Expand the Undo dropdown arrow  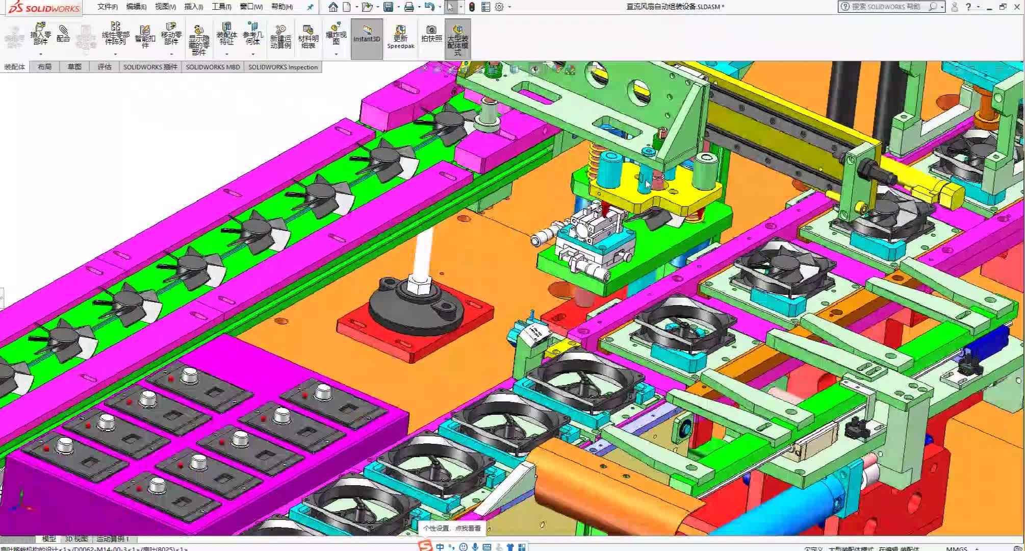(440, 7)
